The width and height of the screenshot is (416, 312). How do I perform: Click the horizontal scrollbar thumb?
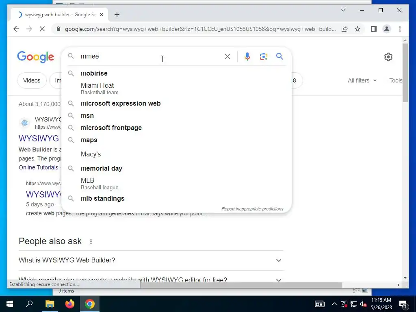pyautogui.click(x=241, y=285)
